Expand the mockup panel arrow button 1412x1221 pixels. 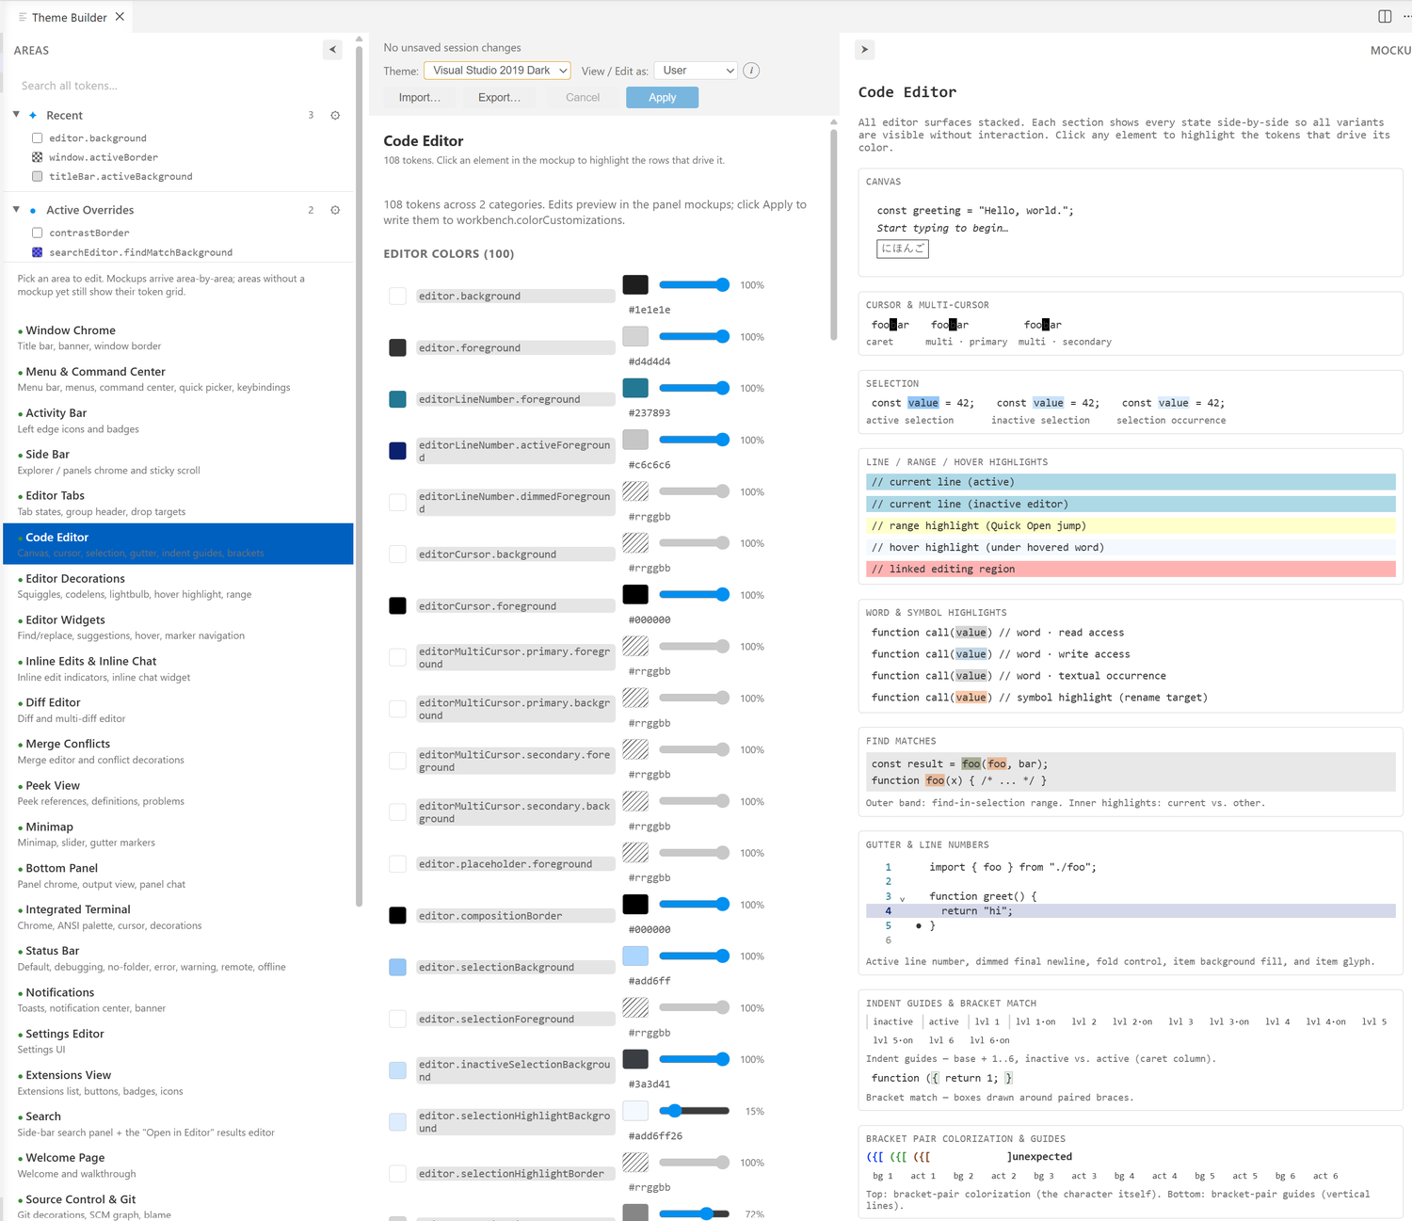865,50
